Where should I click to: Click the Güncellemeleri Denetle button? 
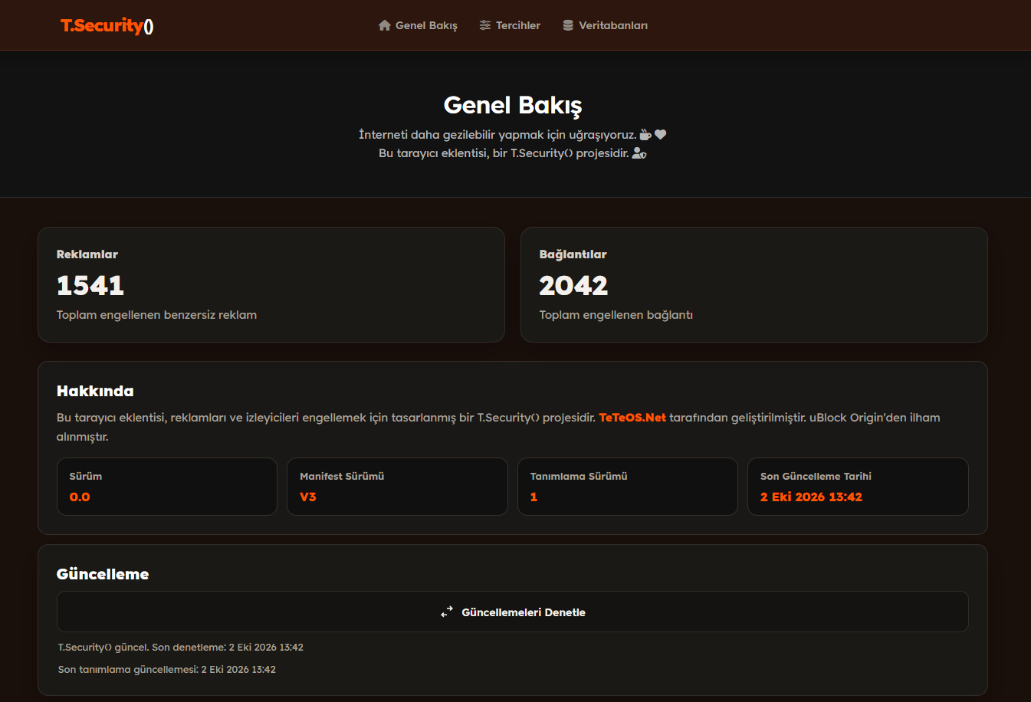513,612
